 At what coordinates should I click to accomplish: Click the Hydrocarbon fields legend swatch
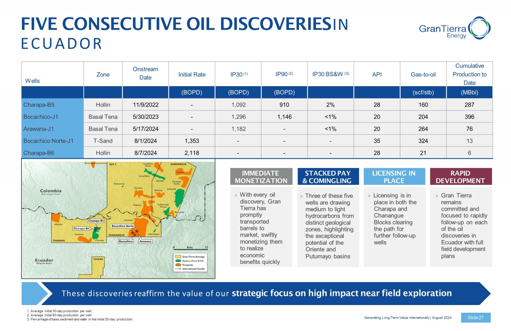[178, 261]
